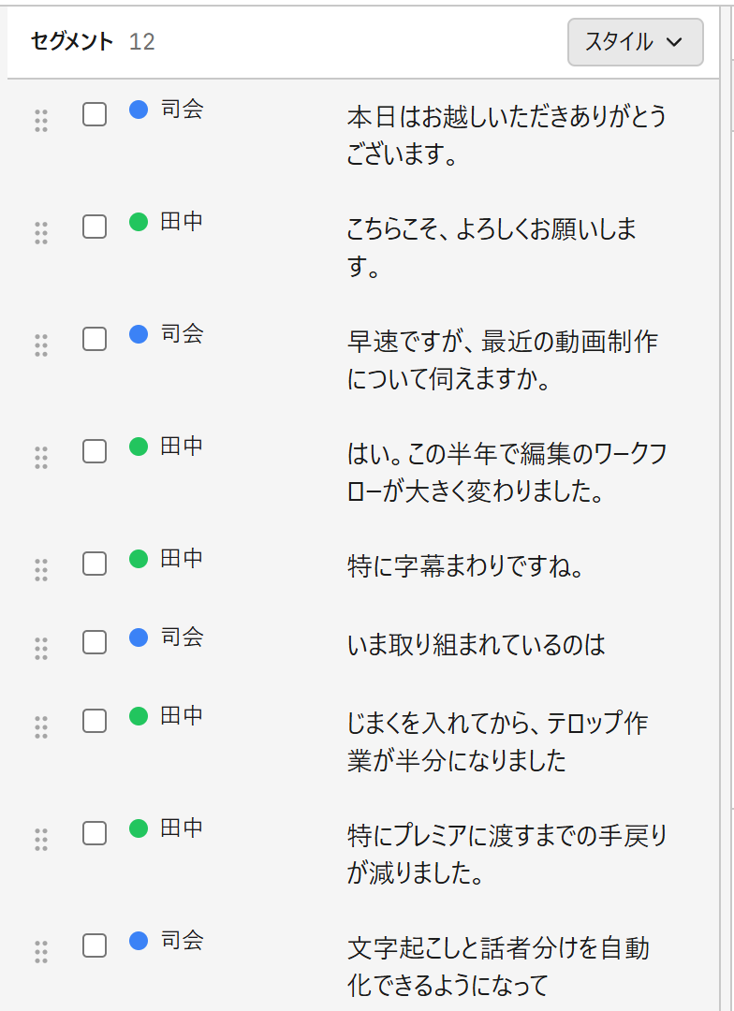Image resolution: width=734 pixels, height=1011 pixels.
Task: Click text いま取り組まれているのは
Action: pyautogui.click(x=477, y=645)
